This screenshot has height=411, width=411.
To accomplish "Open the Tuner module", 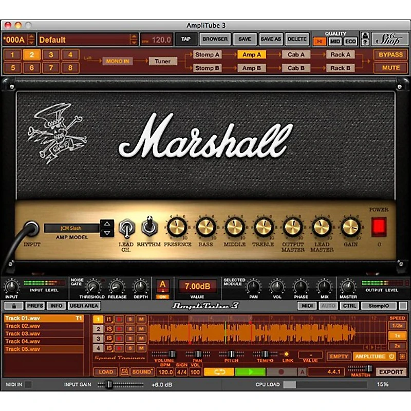I will coord(163,61).
